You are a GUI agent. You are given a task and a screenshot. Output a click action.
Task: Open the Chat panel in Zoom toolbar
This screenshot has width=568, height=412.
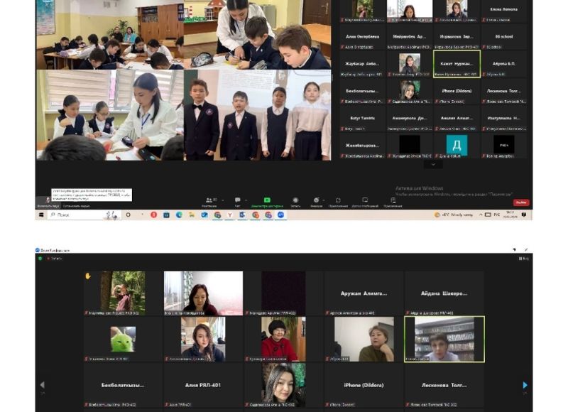point(237,202)
